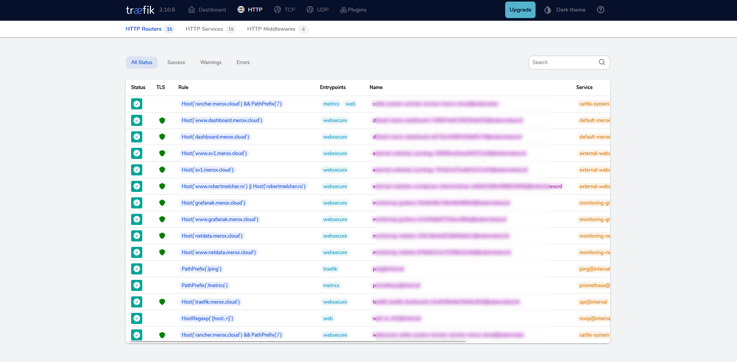Open rule Host(`sv1.merox.cloud`)
737x362 pixels.
(208, 170)
